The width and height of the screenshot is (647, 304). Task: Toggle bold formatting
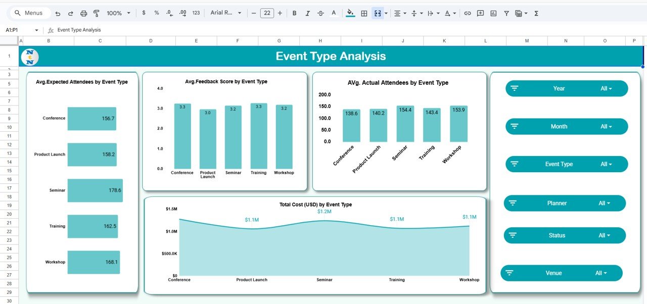tap(294, 13)
